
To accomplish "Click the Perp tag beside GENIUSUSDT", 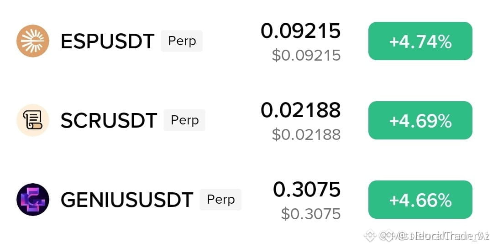I will (x=220, y=200).
